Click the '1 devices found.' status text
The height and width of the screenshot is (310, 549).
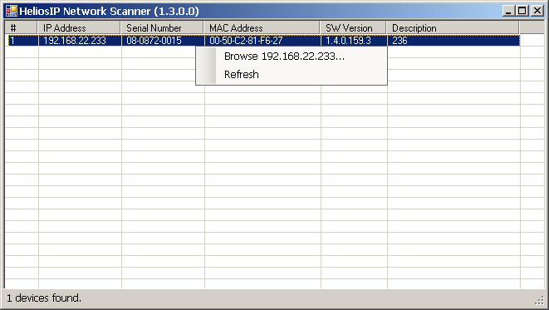click(44, 298)
